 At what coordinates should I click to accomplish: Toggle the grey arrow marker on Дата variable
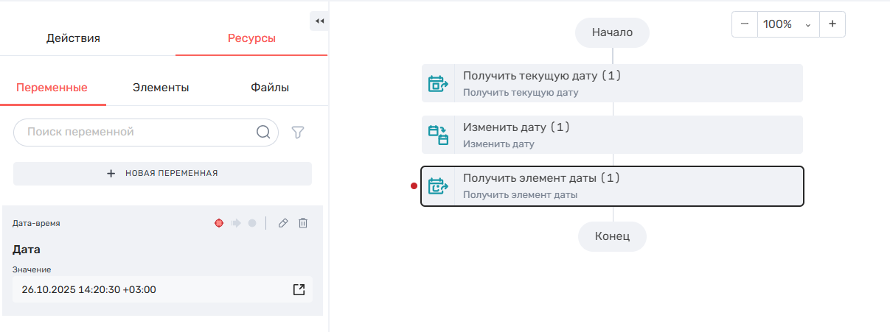[x=236, y=223]
